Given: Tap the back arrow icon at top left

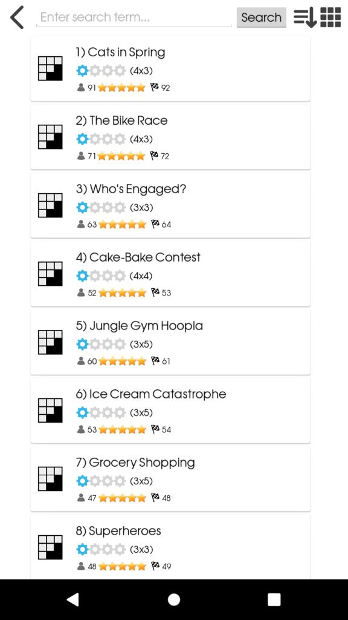Looking at the screenshot, I should point(17,18).
